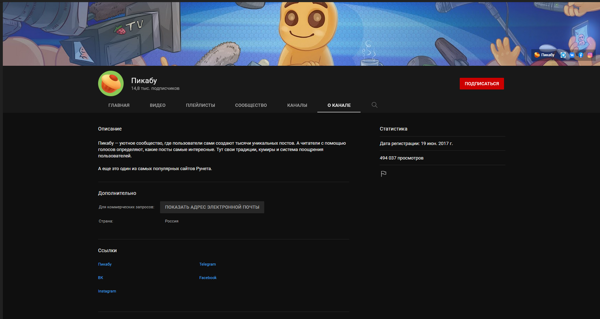Click the Пикабу channel avatar
The width and height of the screenshot is (600, 319).
pyautogui.click(x=111, y=83)
